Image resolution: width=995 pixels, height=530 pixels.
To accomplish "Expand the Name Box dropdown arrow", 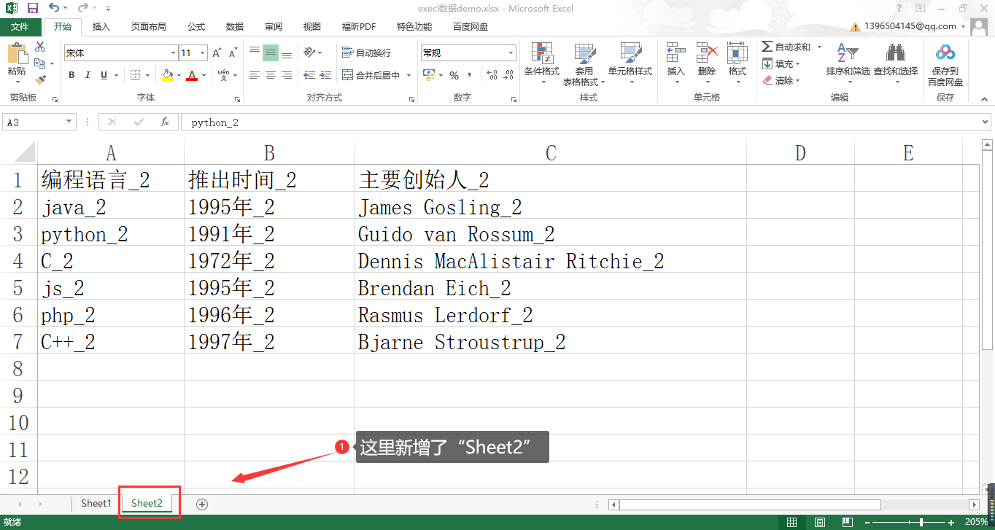I will 70,122.
